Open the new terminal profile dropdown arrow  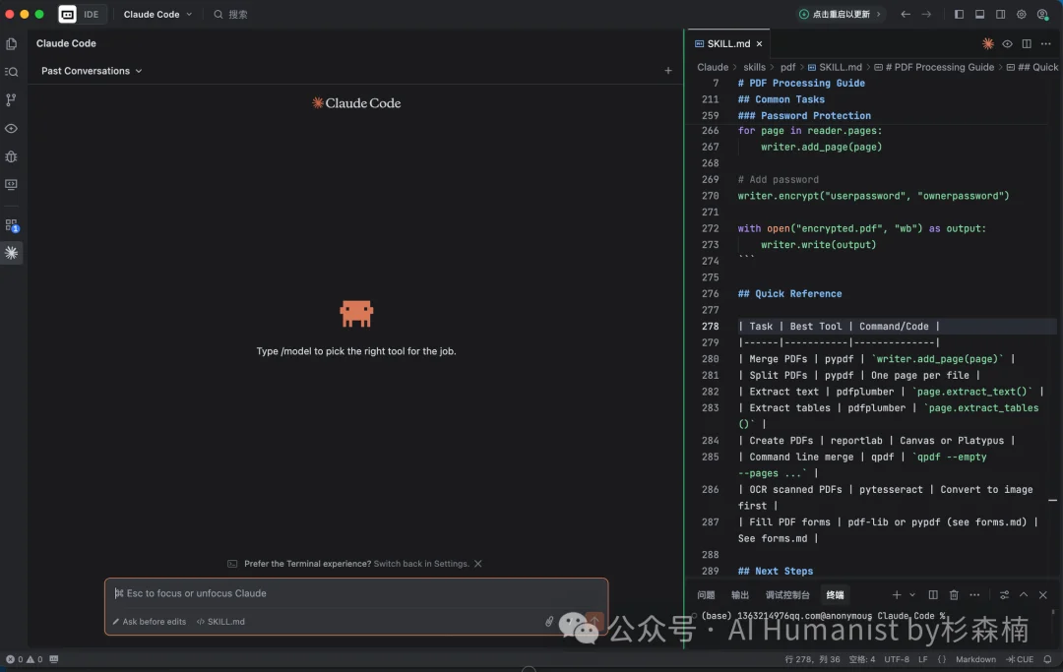[912, 595]
